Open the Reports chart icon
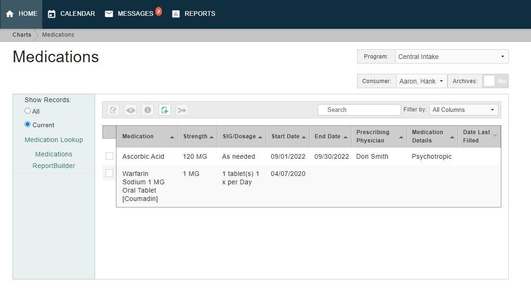 [176, 14]
